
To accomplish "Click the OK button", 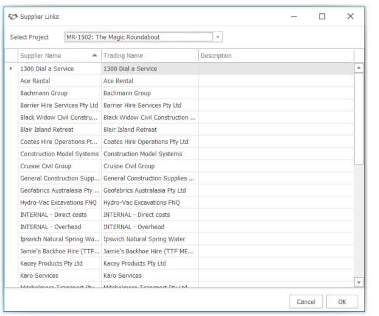I will [x=342, y=301].
